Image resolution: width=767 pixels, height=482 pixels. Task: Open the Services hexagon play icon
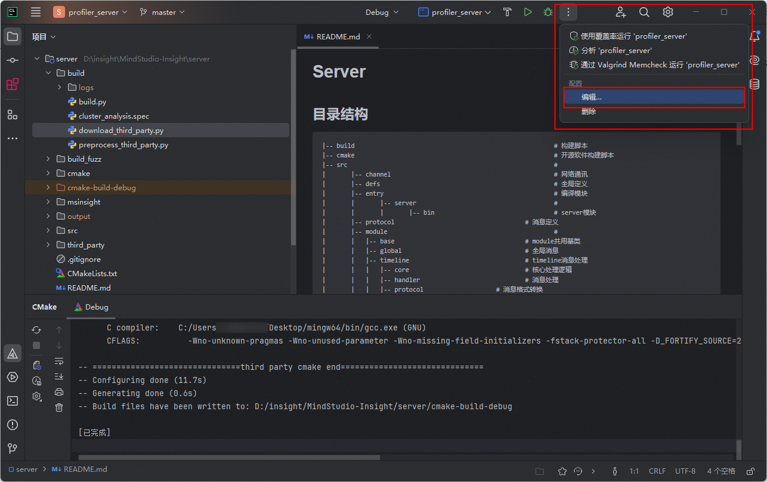(13, 377)
